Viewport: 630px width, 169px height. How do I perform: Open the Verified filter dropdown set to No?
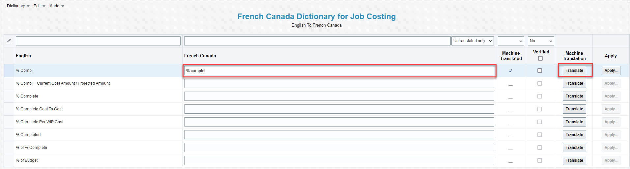point(541,41)
